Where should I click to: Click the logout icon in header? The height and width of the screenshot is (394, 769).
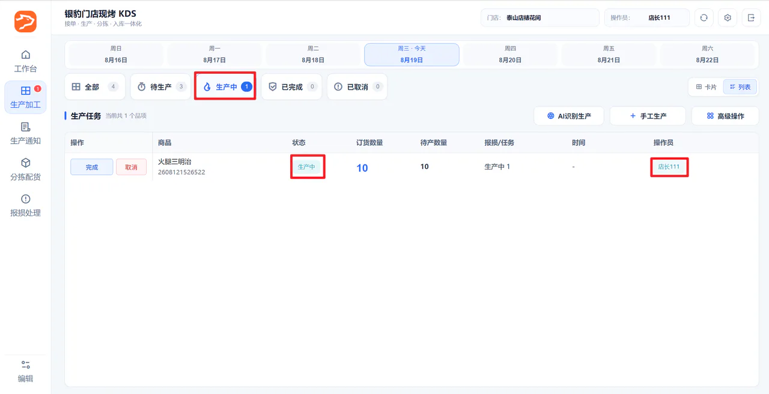(751, 18)
